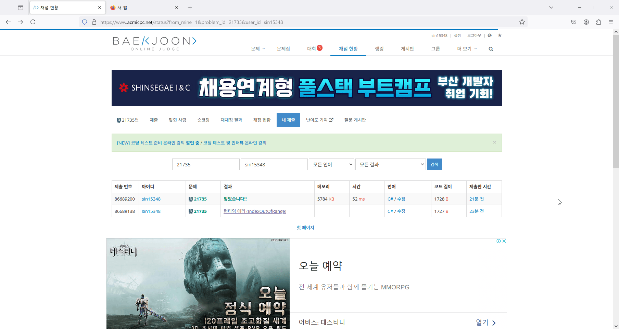Close the 새 탭 tab

[x=177, y=8]
